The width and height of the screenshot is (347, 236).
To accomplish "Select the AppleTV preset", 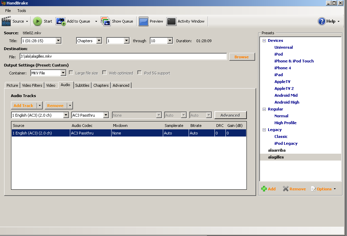I will coord(282,82).
